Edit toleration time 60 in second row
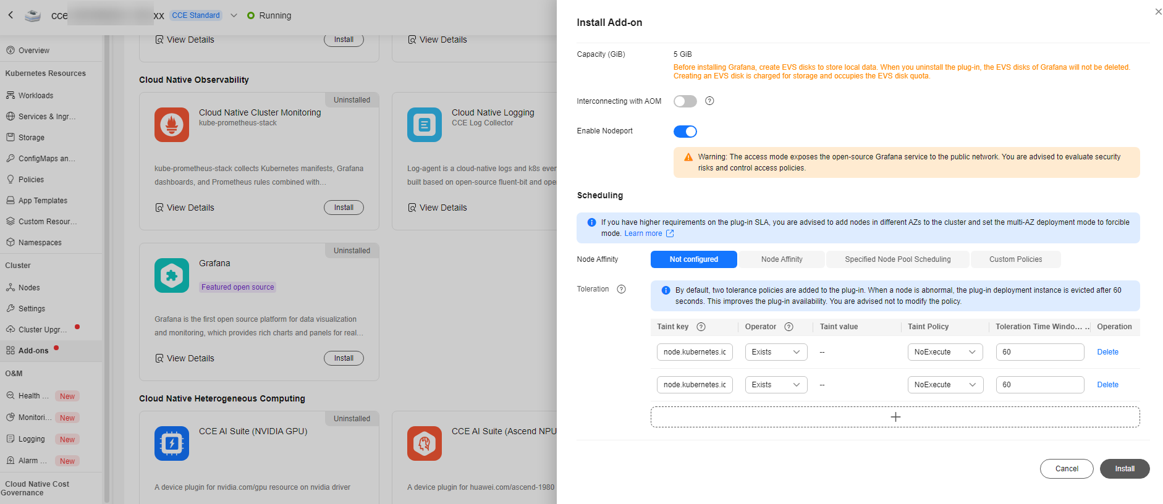Image resolution: width=1163 pixels, height=504 pixels. [1040, 385]
